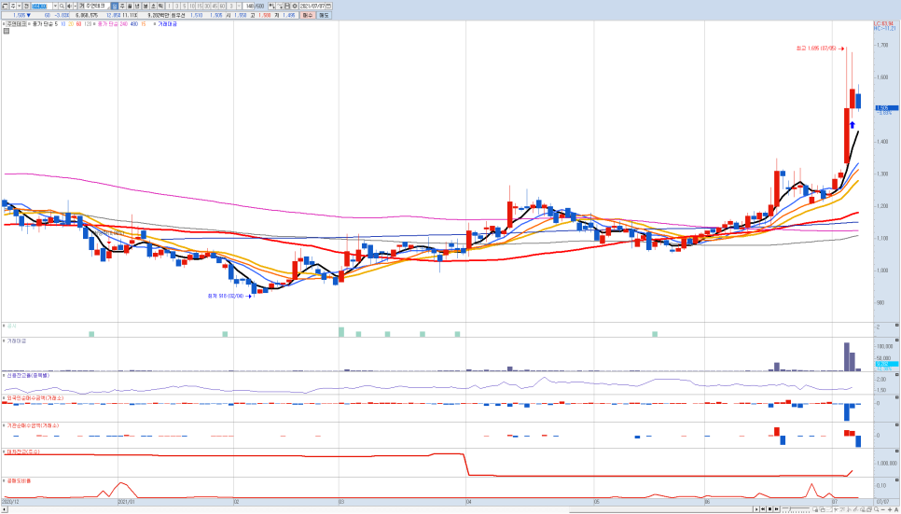The width and height of the screenshot is (901, 514).
Task: Click the small square icon under the legend
Action: pyautogui.click(x=7, y=31)
